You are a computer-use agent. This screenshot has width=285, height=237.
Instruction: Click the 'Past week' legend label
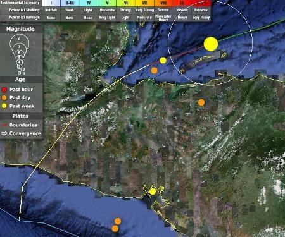[x=22, y=106]
